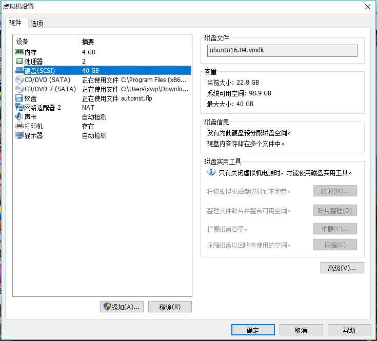Viewport: 377px width, 341px height.
Task: Select the CD/DVD (SATA) row label
Action: (47, 80)
